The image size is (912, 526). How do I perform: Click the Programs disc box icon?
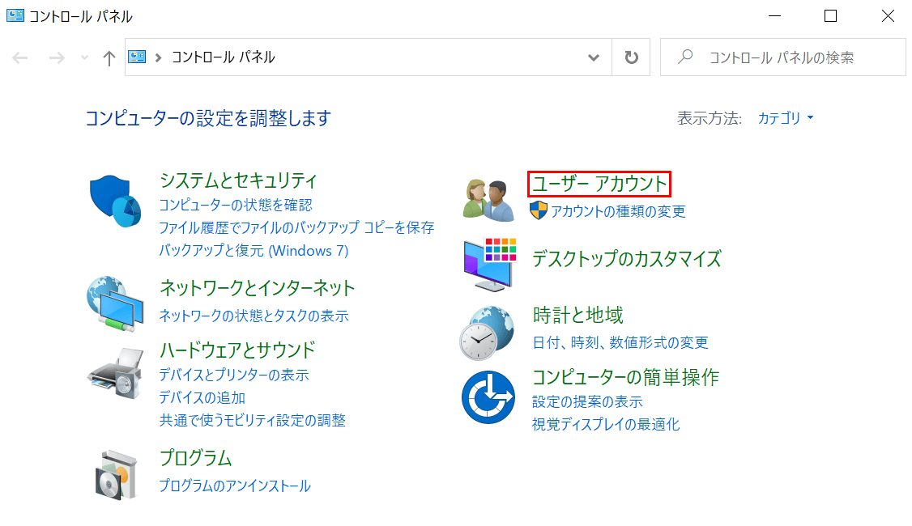pos(117,474)
